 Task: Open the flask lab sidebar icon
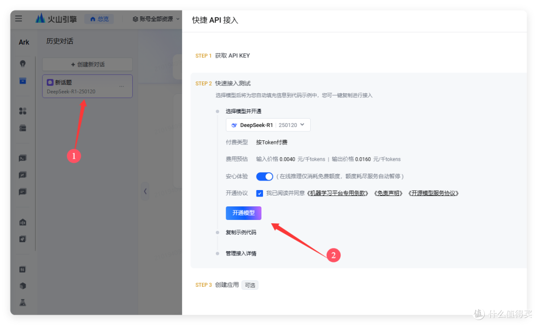point(22,303)
